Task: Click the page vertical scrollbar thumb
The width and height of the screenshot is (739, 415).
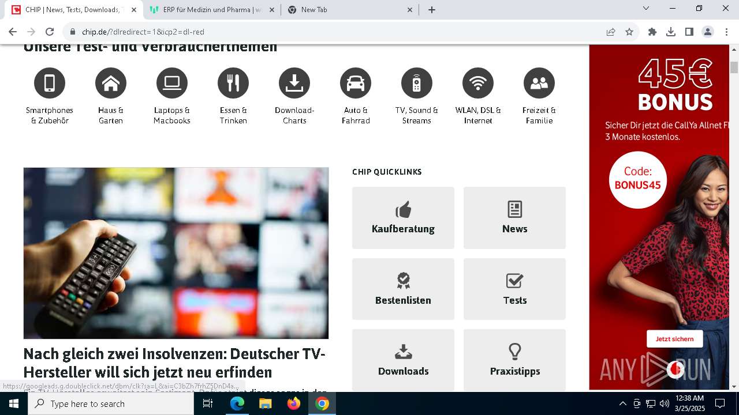Action: (734, 67)
